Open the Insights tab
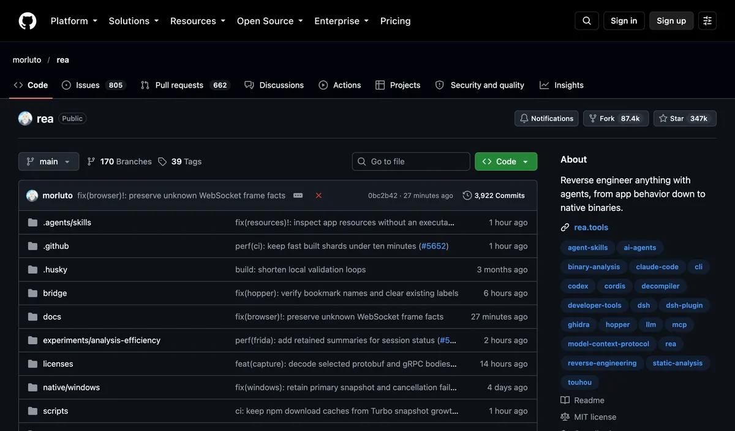The width and height of the screenshot is (735, 431). (562, 85)
